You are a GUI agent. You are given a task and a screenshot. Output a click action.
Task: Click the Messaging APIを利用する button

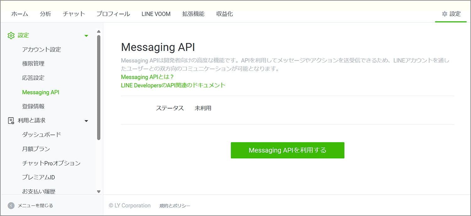[288, 150]
